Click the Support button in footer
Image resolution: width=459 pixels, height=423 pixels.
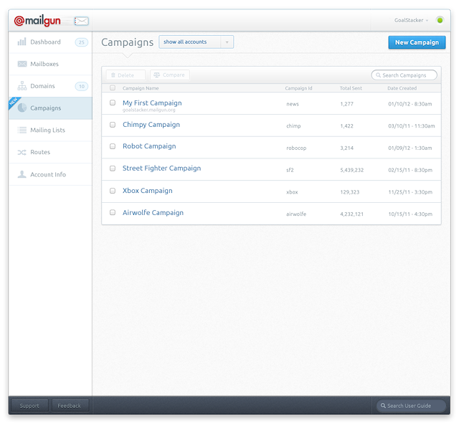point(29,406)
